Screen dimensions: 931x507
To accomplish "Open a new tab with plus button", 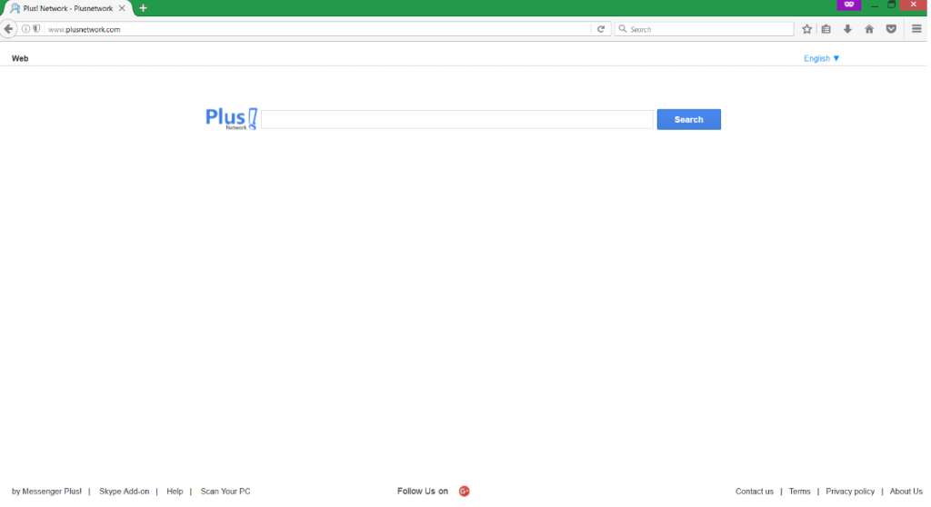I will pos(143,8).
